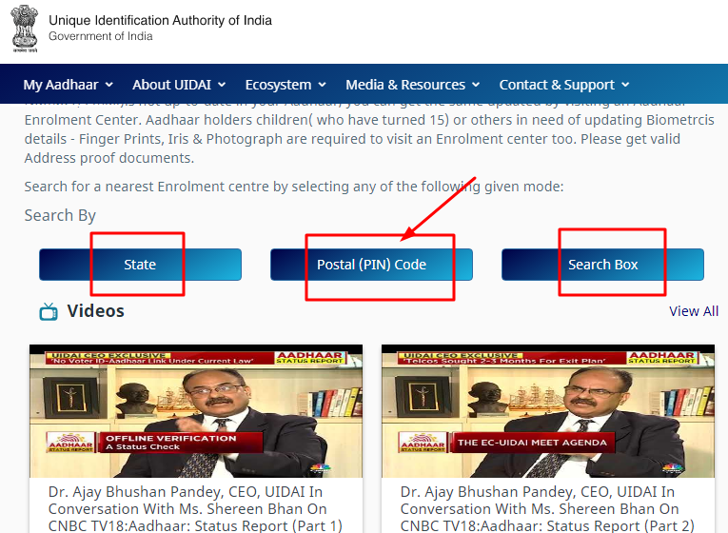Image resolution: width=728 pixels, height=533 pixels.
Task: Search by Postal (PIN) Code
Action: coord(371,265)
